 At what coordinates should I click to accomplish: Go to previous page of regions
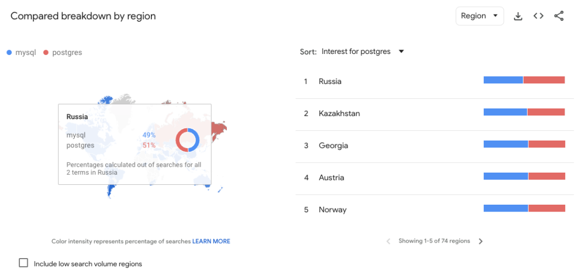tap(388, 242)
